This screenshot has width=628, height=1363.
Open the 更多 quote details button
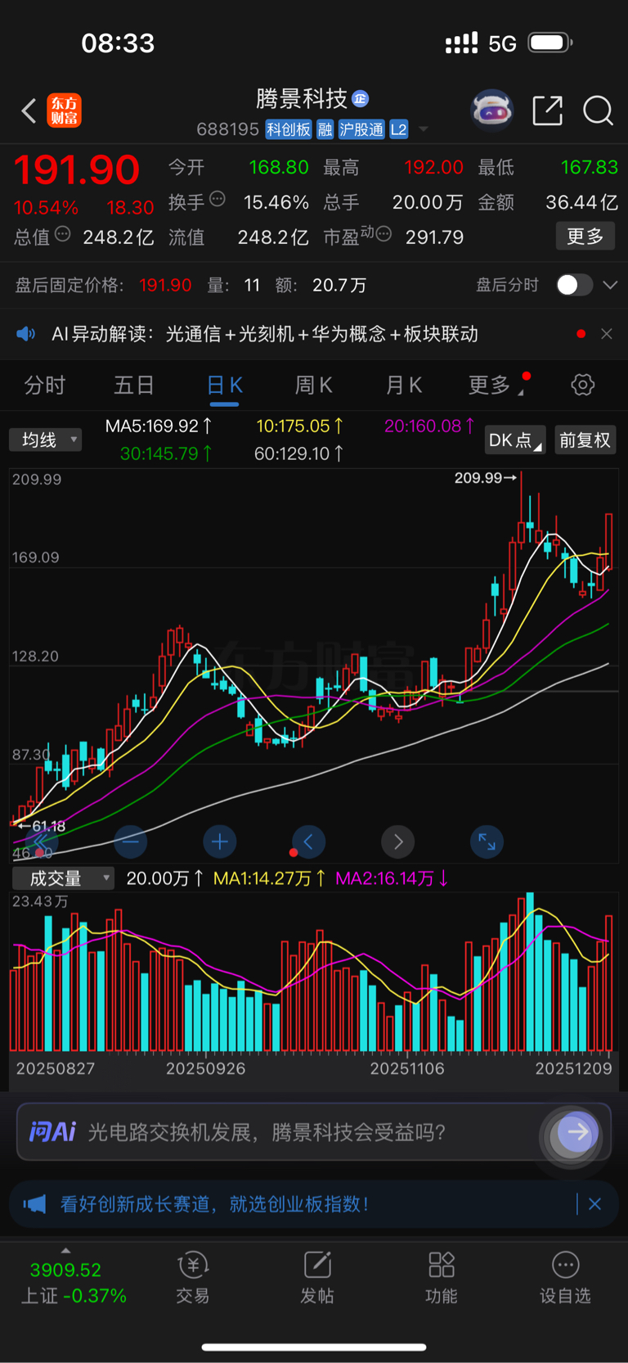pyautogui.click(x=585, y=237)
